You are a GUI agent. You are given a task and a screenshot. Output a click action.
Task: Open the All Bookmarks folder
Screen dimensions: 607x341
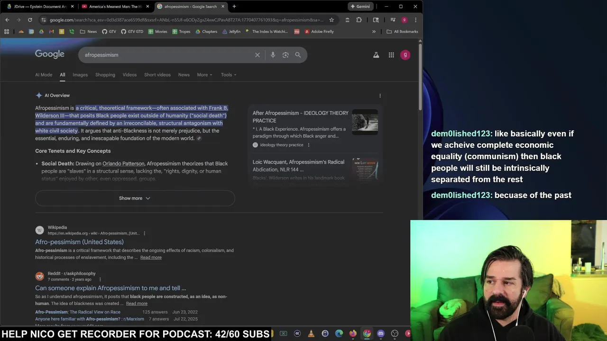pos(403,32)
